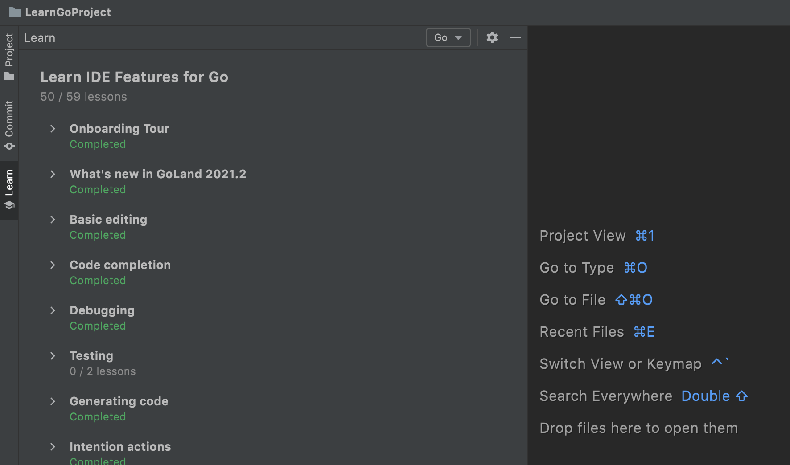Click the Go to File shortcut hint
790x465 pixels.
596,300
